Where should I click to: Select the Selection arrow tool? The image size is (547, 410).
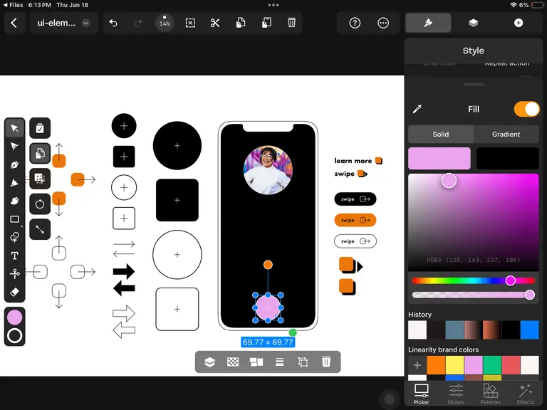click(x=15, y=128)
